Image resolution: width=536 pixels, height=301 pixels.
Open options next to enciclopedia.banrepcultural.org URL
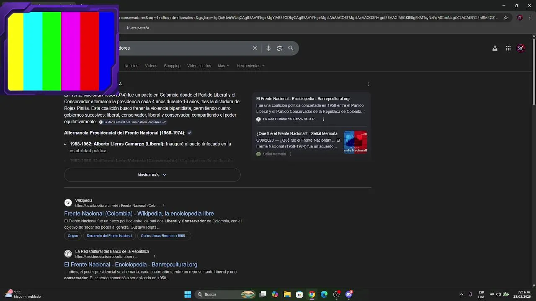coord(155,257)
